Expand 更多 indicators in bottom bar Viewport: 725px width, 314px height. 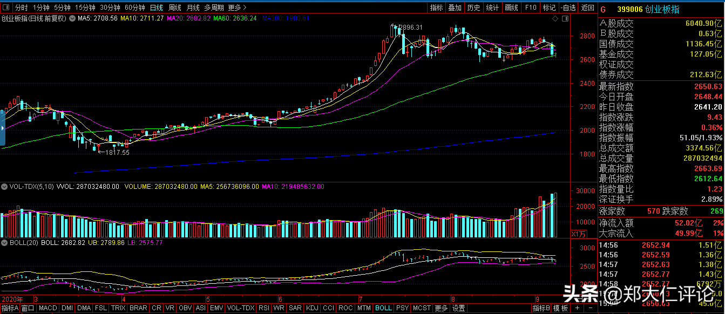441,308
